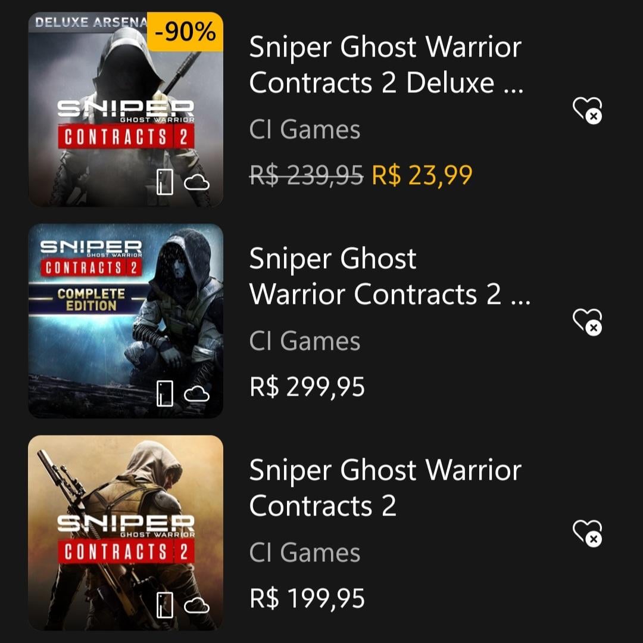Screen dimensions: 643x643
Task: Open Sniper Ghost Warrior Contracts 2 Deluxe title
Action: pyautogui.click(x=386, y=65)
